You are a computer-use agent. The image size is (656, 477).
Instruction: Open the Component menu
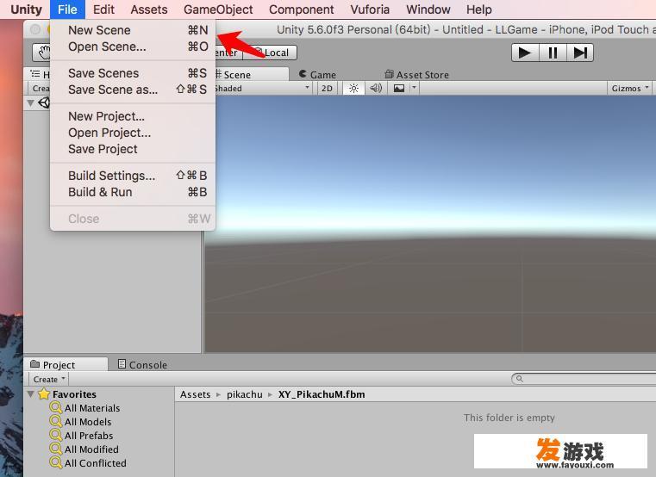301,9
